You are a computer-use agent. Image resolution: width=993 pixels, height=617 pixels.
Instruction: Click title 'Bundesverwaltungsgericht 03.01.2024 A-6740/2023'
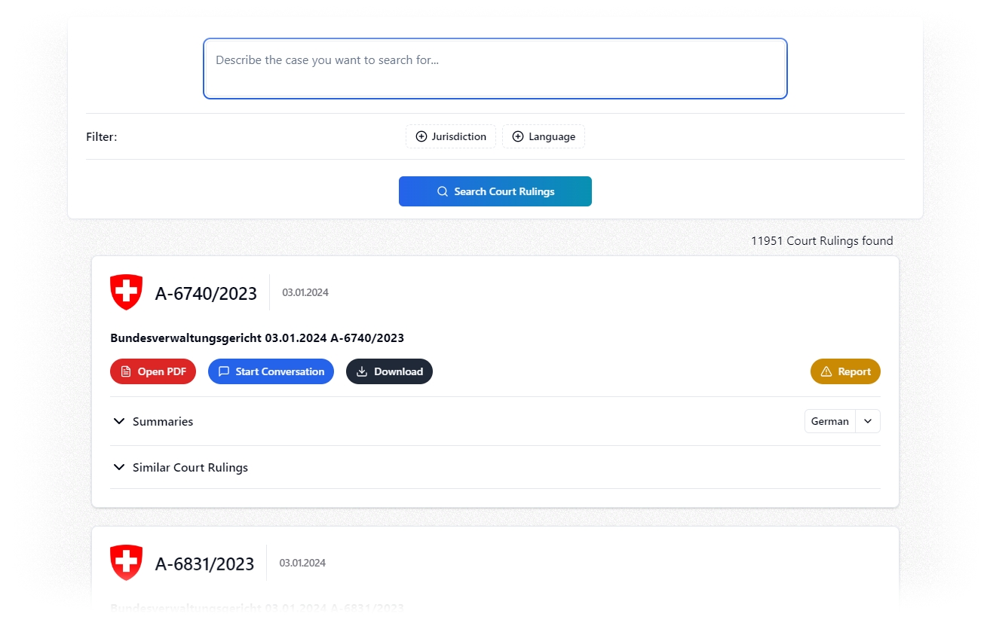pos(257,338)
